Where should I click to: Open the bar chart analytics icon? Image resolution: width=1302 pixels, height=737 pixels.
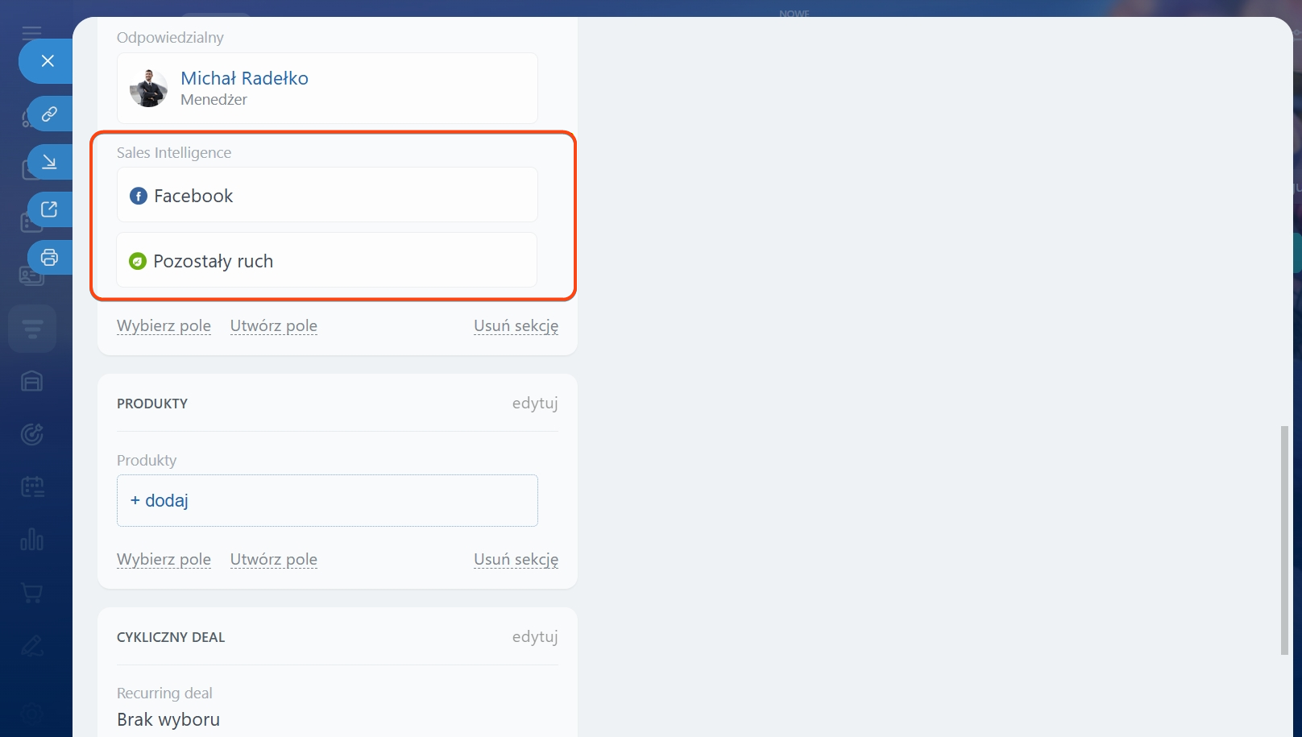pyautogui.click(x=32, y=540)
